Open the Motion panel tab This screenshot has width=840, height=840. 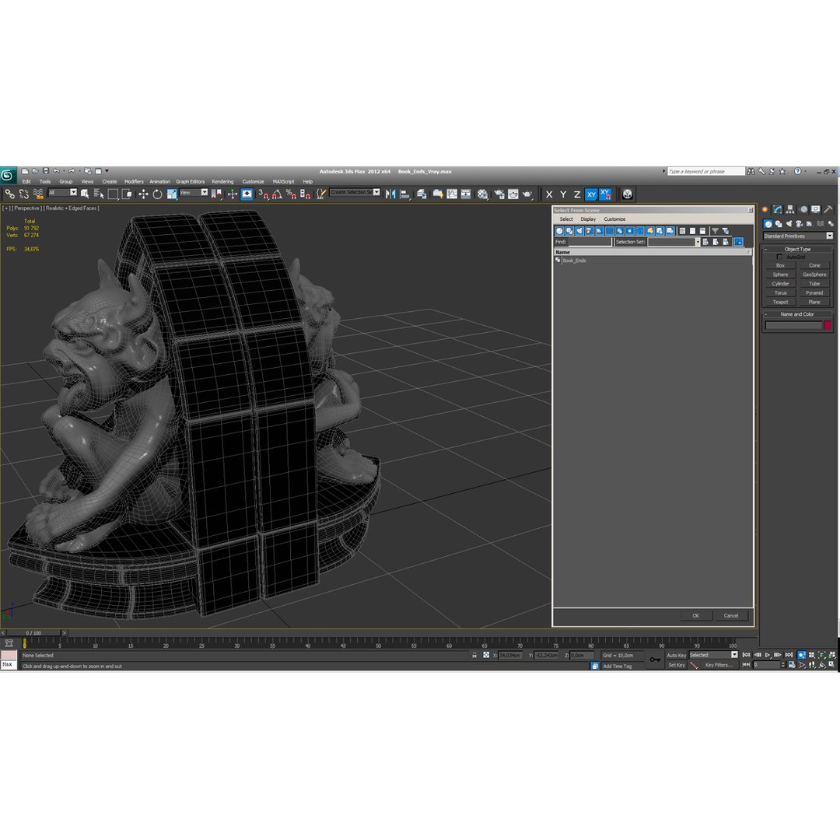point(803,209)
